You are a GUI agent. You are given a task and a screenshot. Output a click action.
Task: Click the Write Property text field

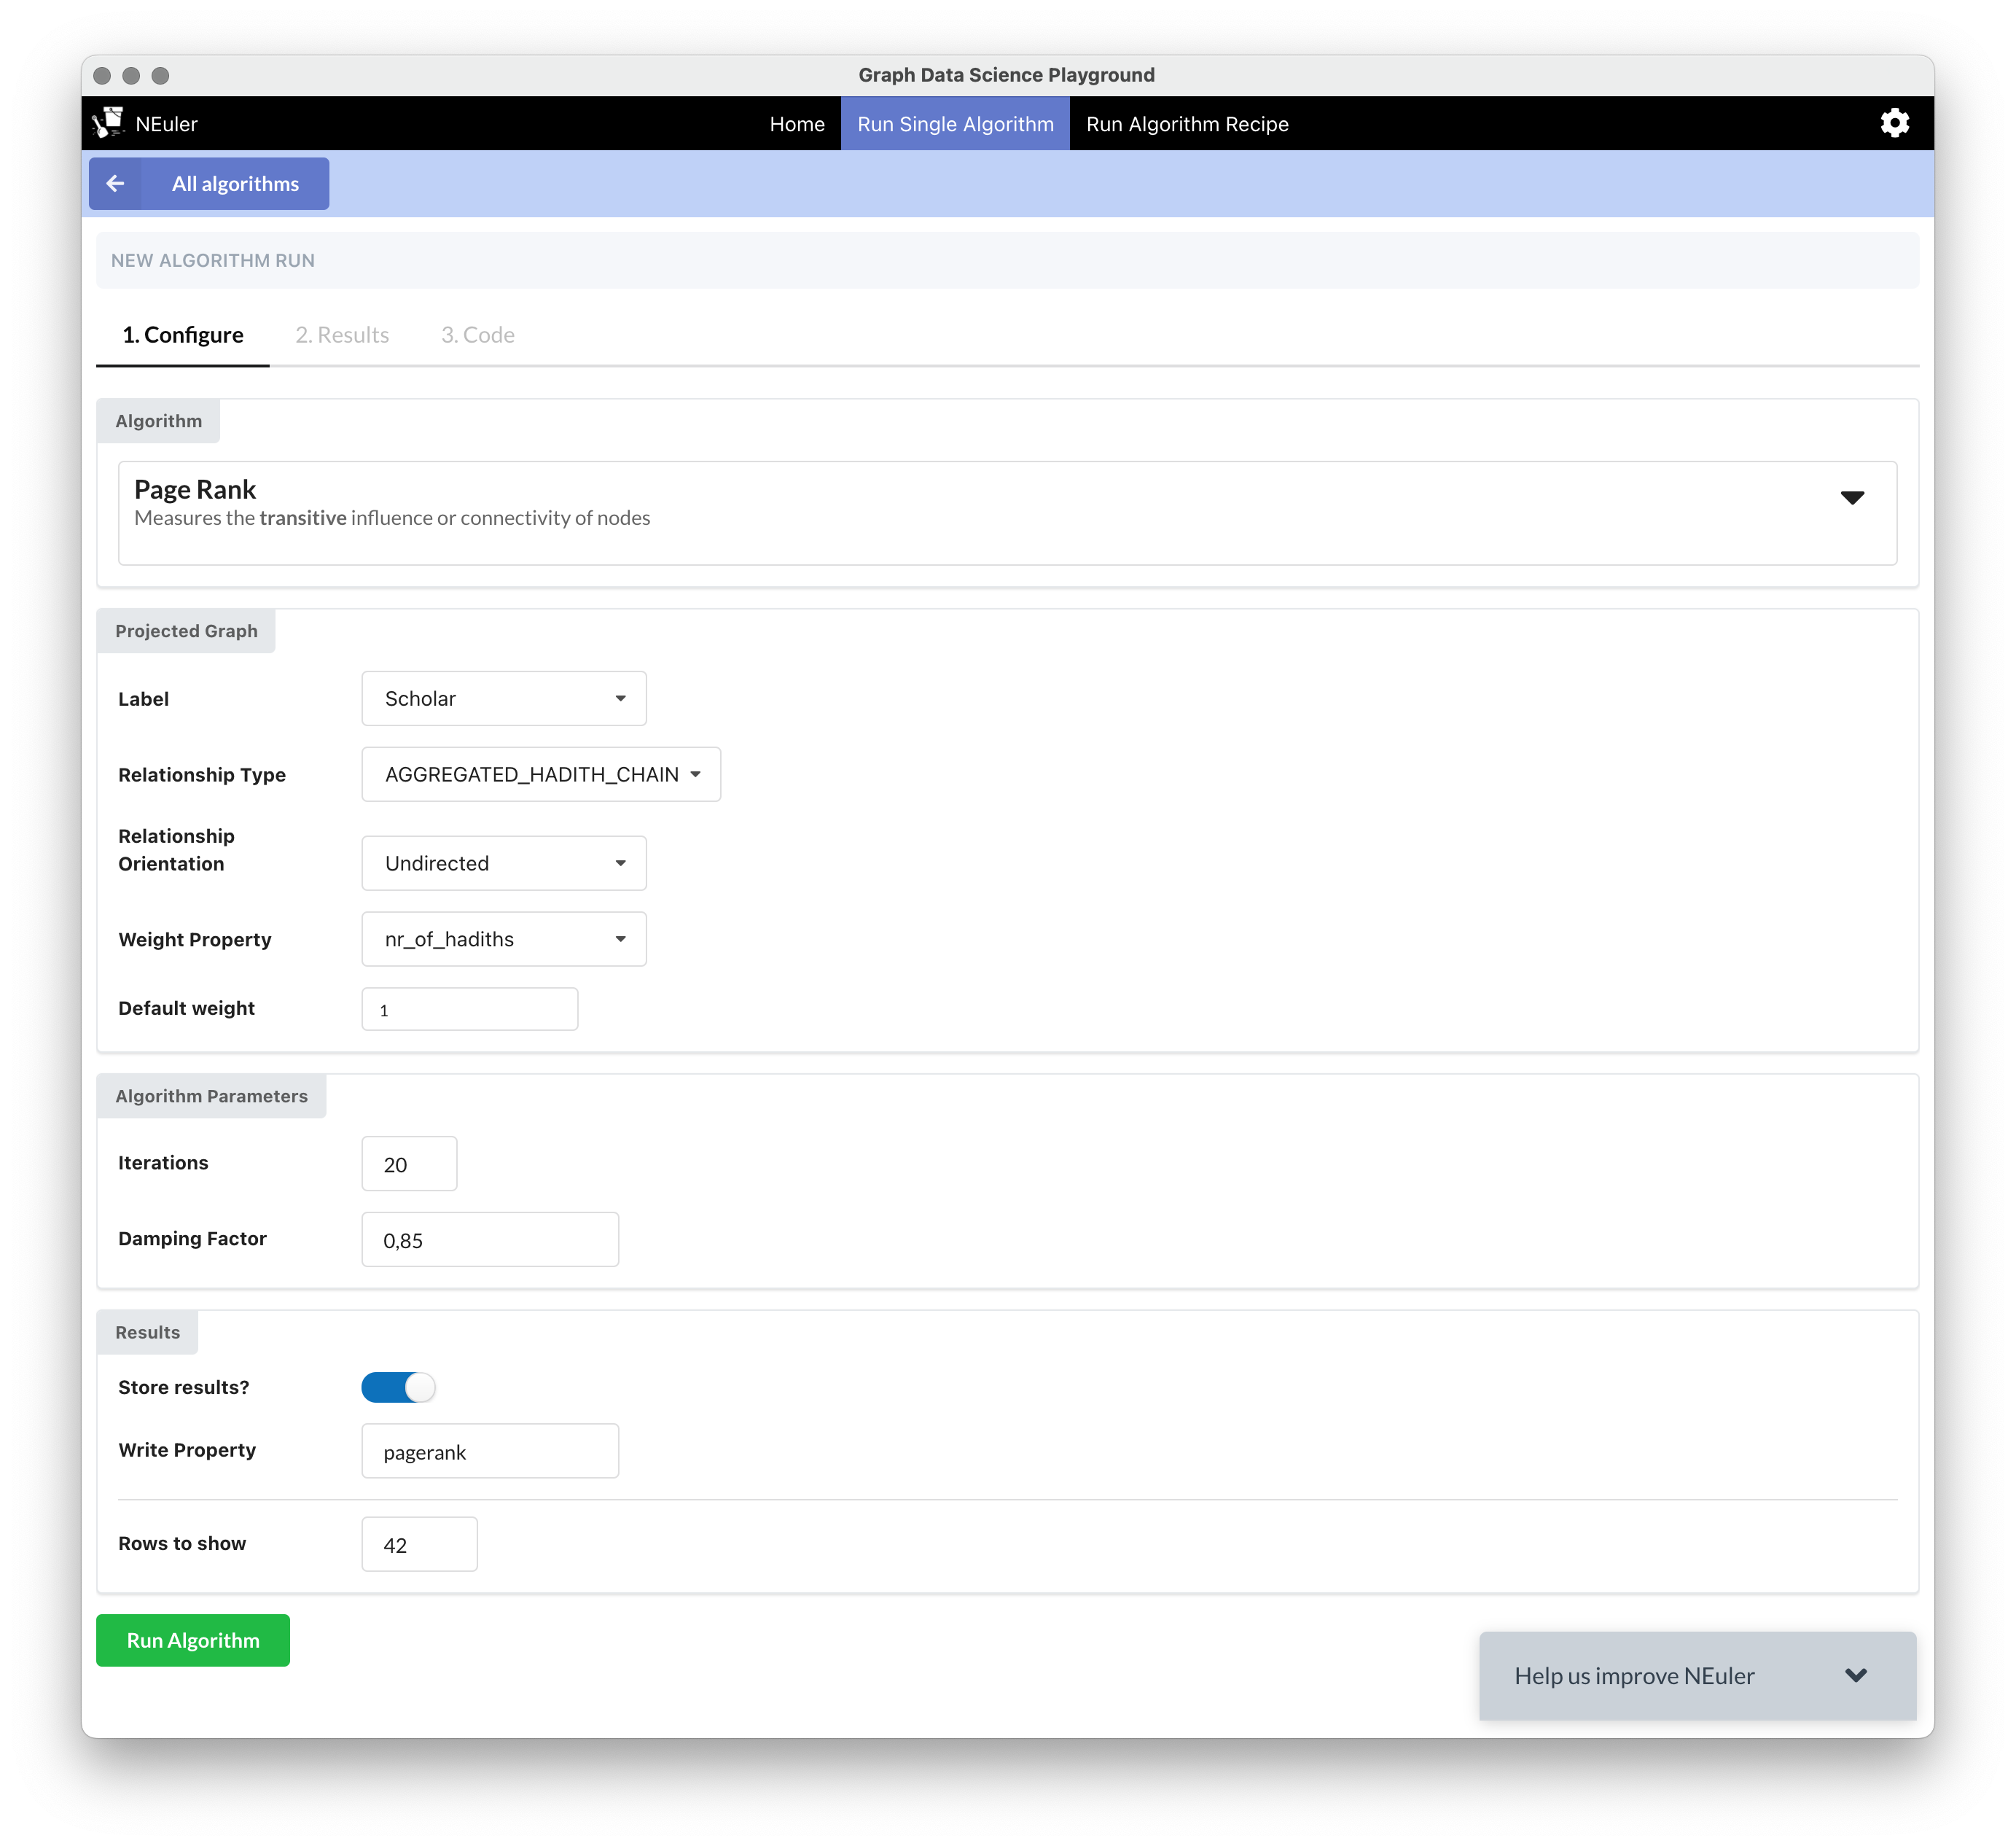[489, 1451]
